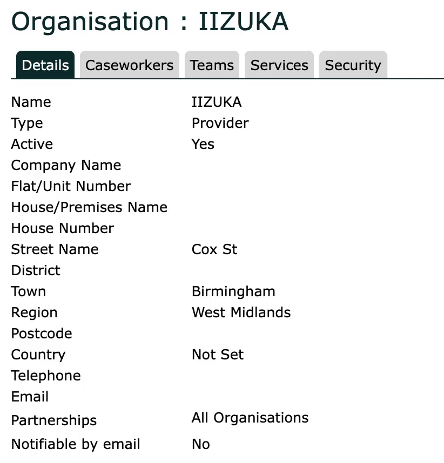Click the Active status value Yes
Screen dimensions: 444x463
pos(203,144)
